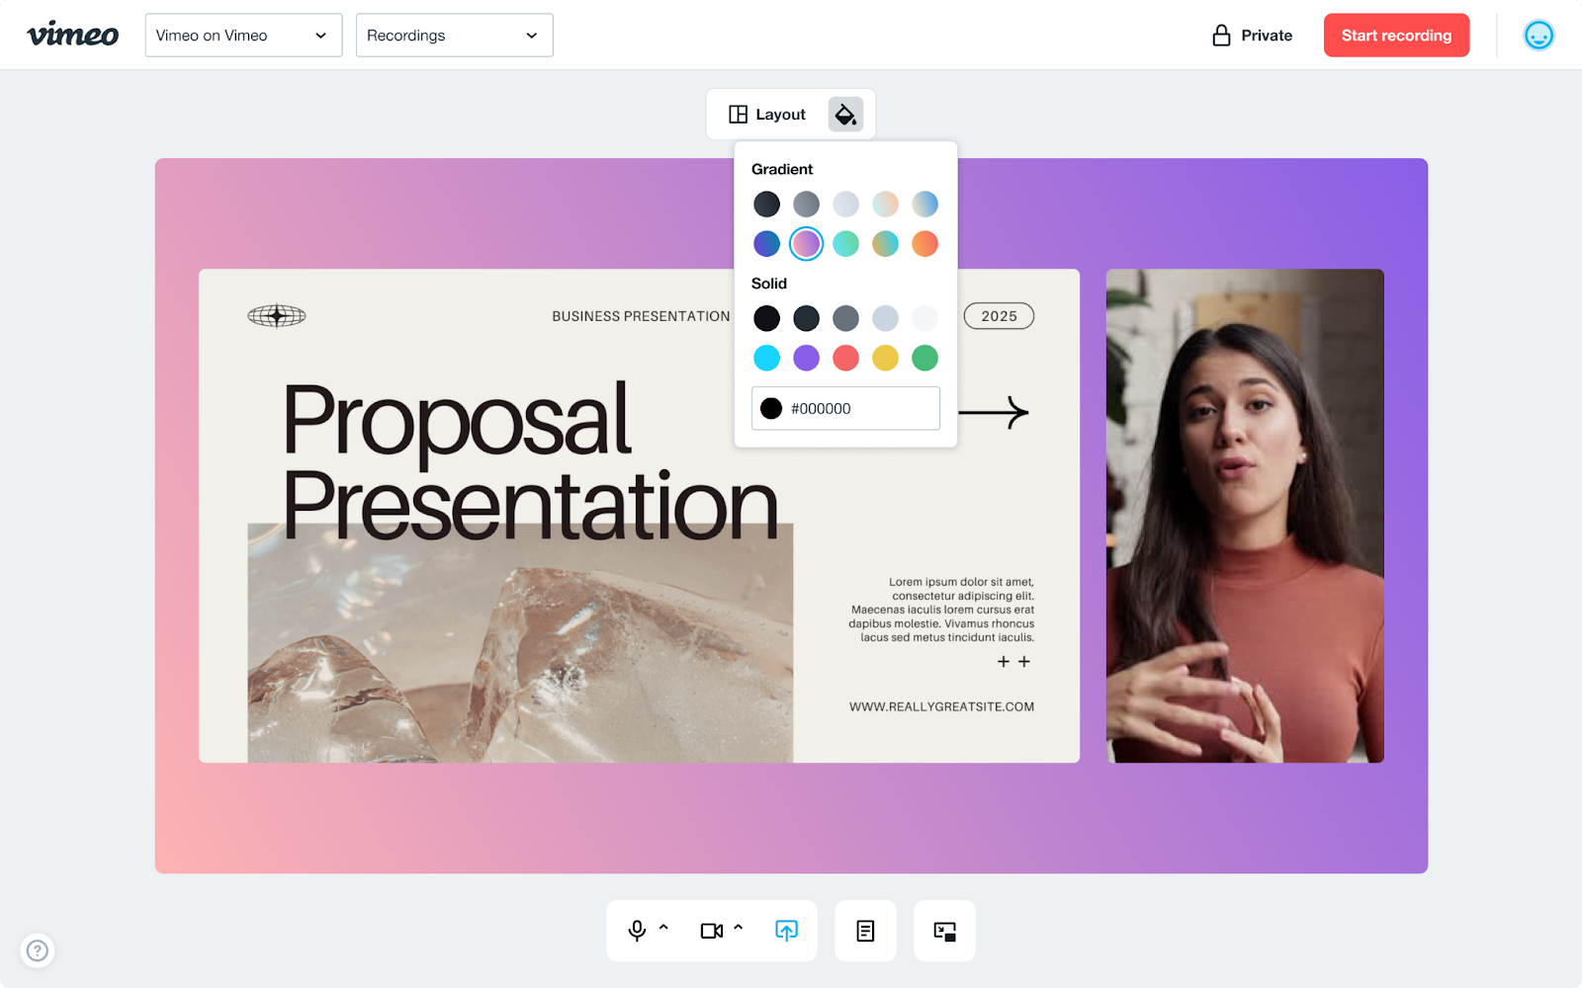Screen dimensions: 1582x988
Task: Toggle the camera on or off
Action: tap(711, 931)
